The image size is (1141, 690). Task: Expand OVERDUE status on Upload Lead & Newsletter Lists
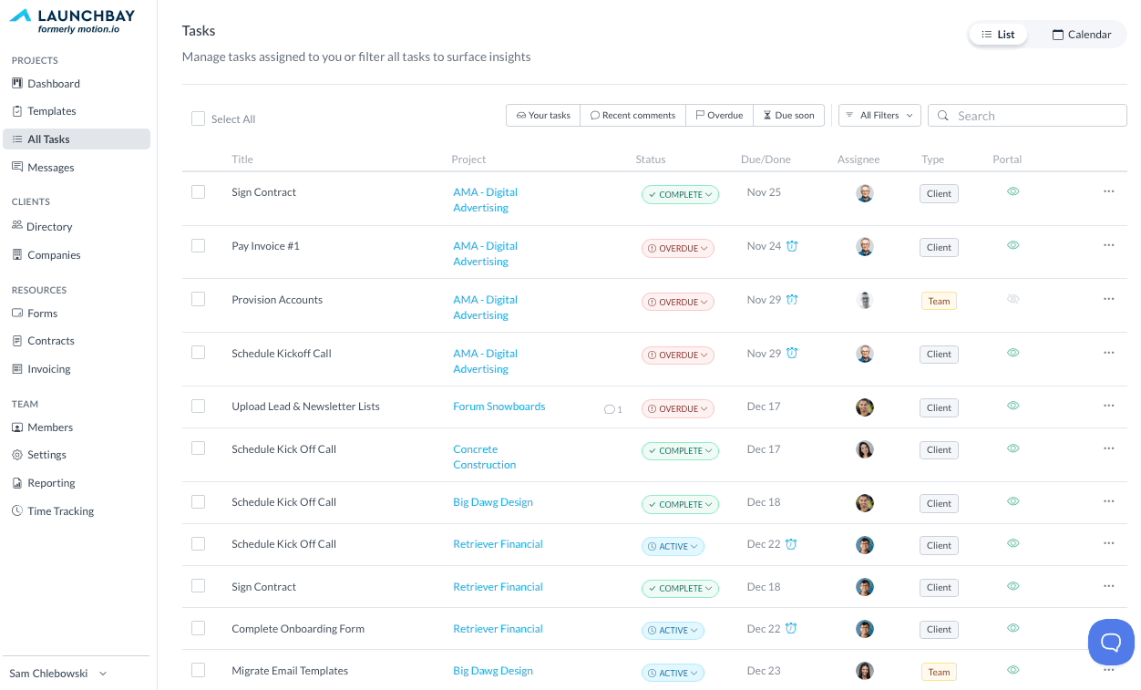pyautogui.click(x=677, y=409)
